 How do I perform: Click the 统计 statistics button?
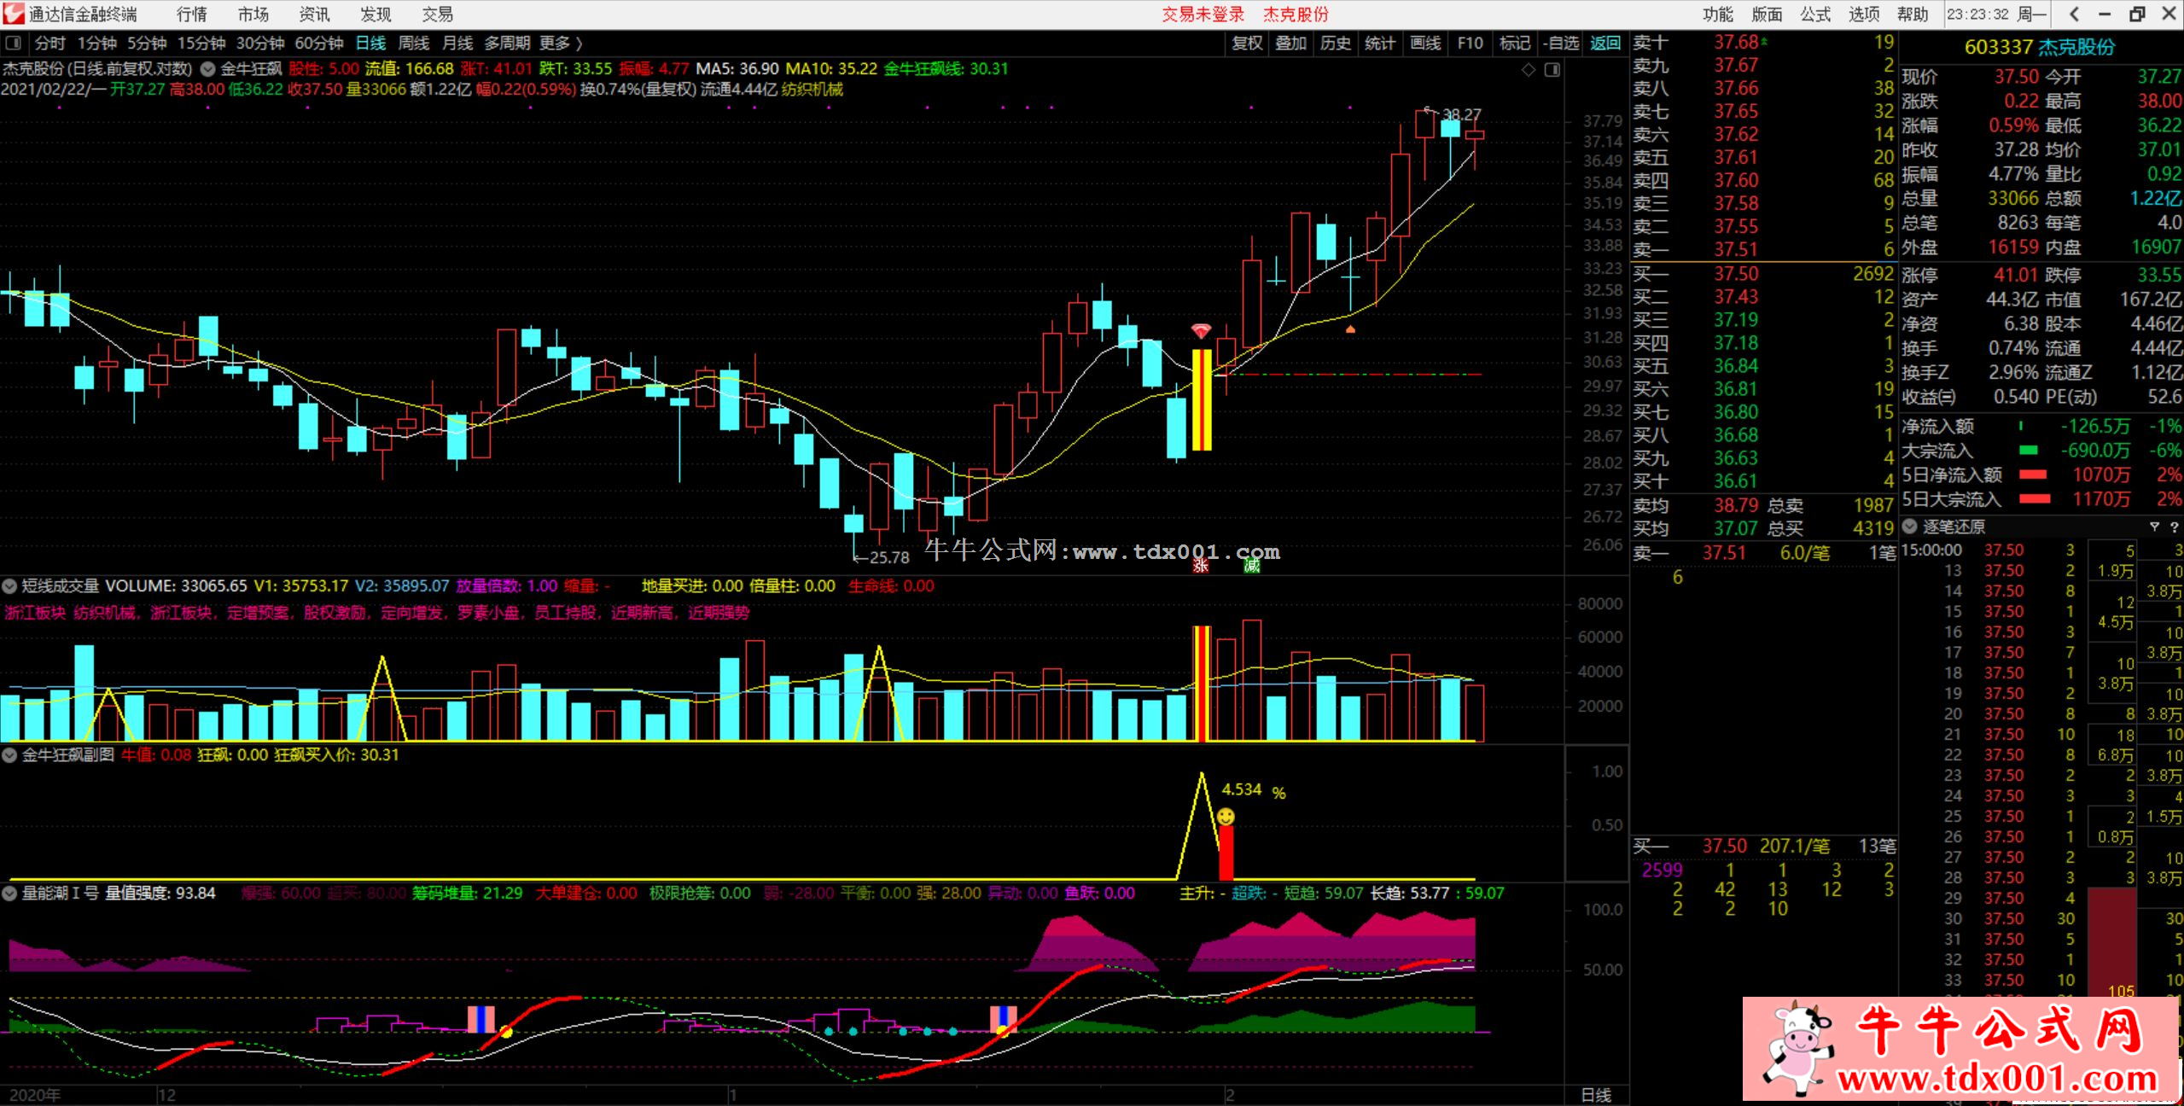[x=1380, y=43]
